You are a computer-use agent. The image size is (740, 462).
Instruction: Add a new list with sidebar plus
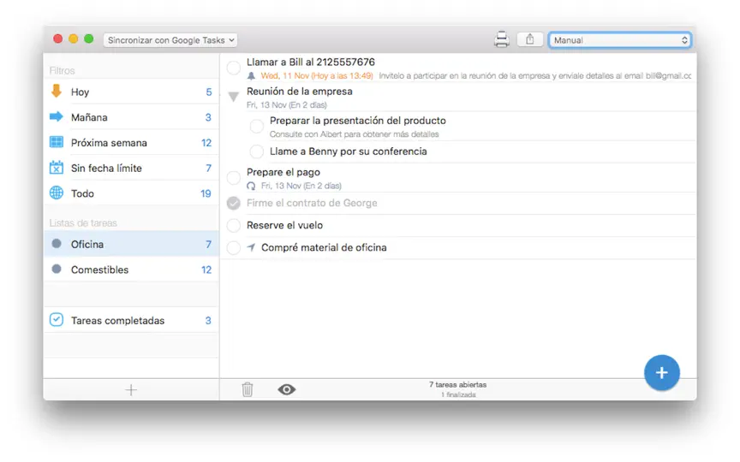tap(131, 390)
